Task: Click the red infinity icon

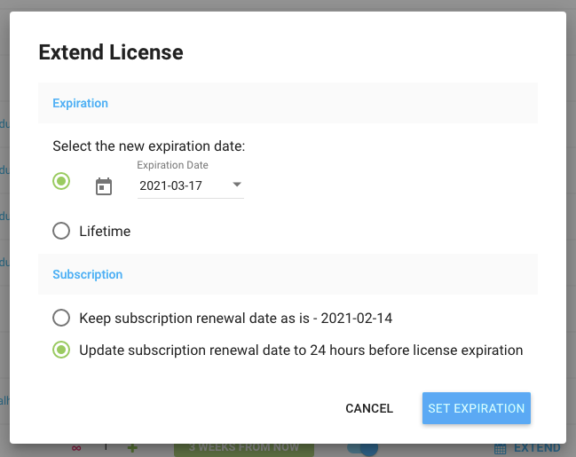Action: 75,448
